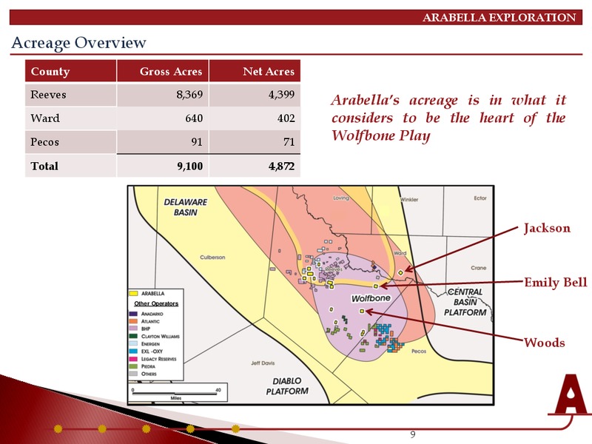Click the 'Crane' county label on map

[478, 268]
